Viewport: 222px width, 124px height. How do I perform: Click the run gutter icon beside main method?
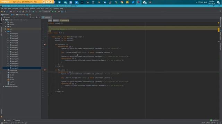45,37
